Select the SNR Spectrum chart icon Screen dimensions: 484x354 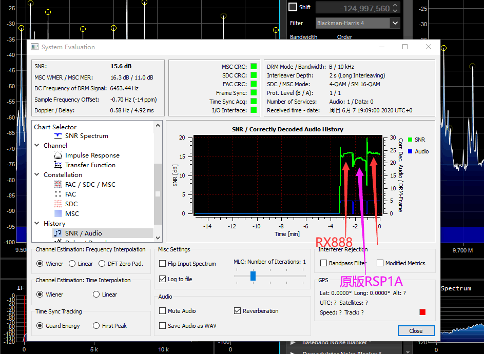pyautogui.click(x=58, y=136)
